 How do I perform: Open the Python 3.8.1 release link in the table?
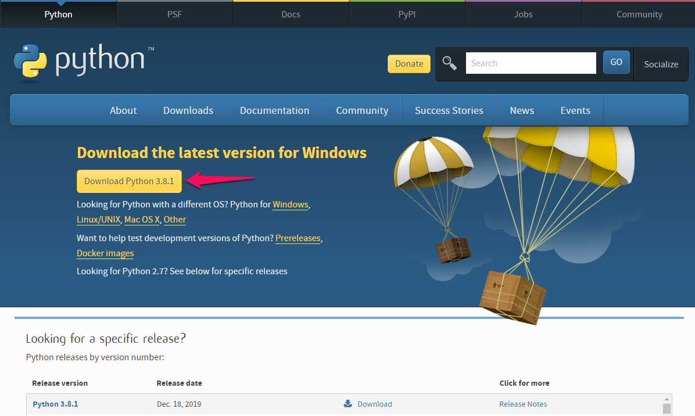55,404
